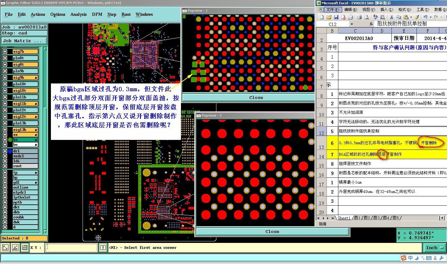Select Excel cell with EV002013A0
This screenshot has width=447, height=264.
point(359,38)
